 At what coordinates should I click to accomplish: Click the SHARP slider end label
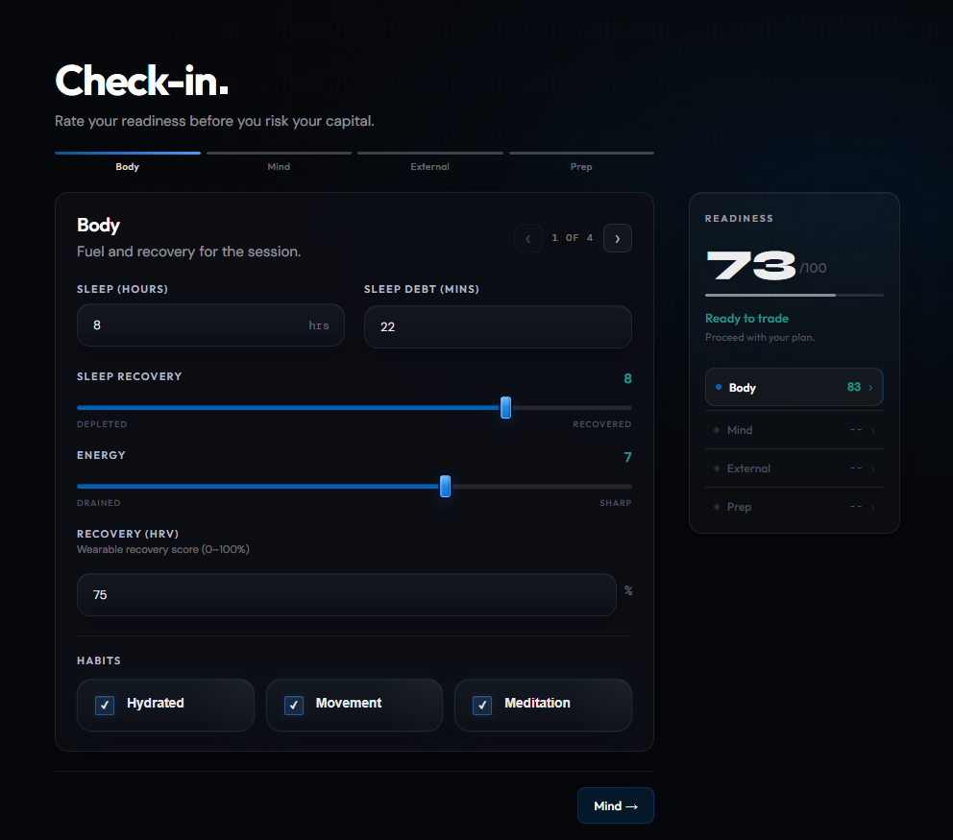[615, 503]
